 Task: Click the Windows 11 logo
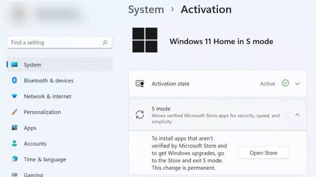pyautogui.click(x=145, y=40)
